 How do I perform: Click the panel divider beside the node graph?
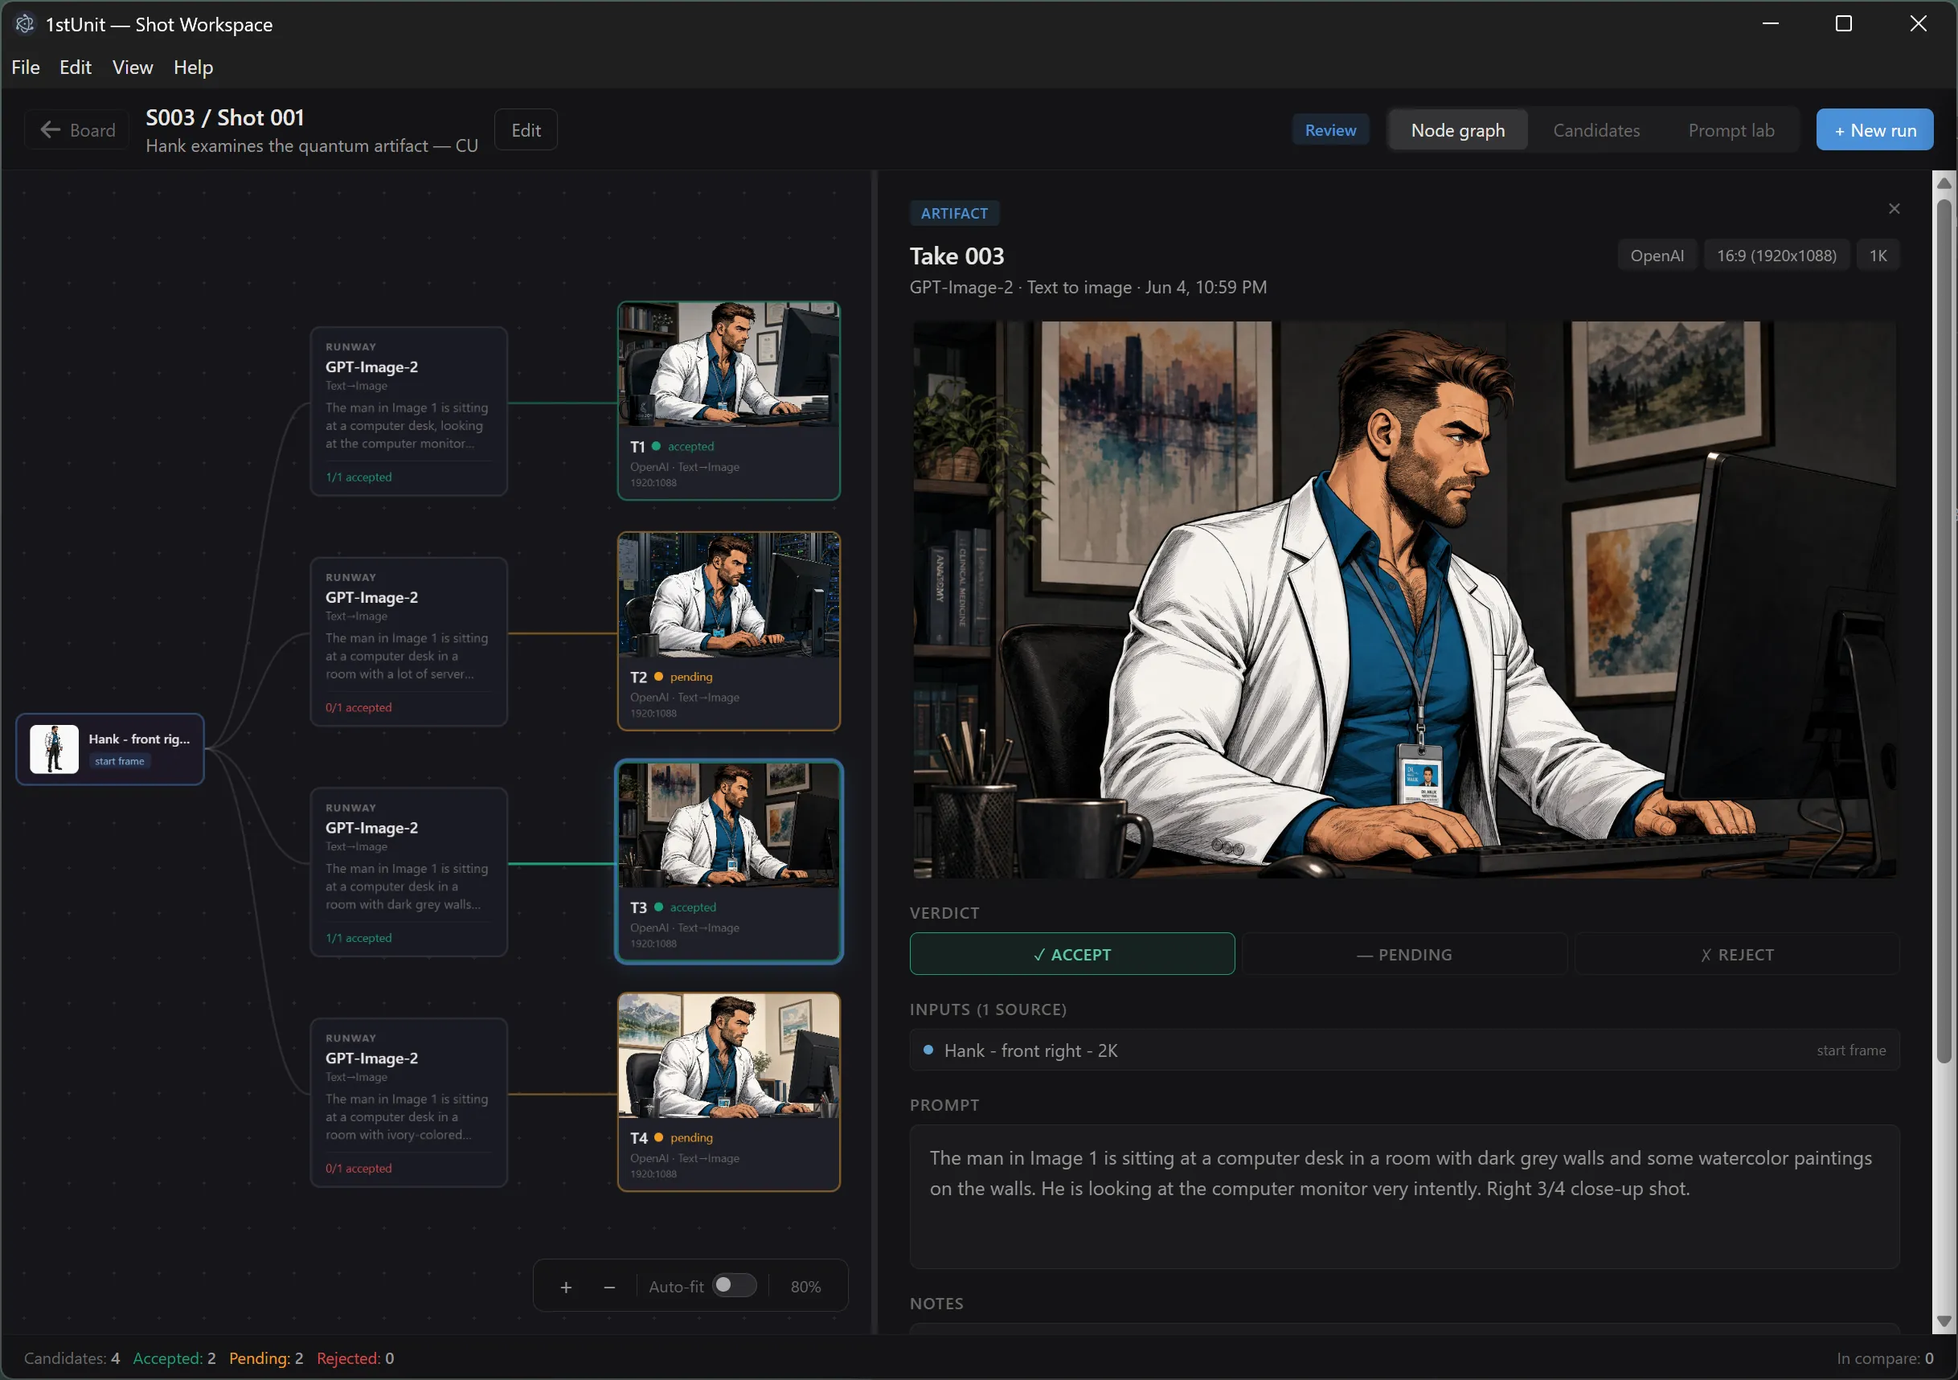tap(875, 751)
